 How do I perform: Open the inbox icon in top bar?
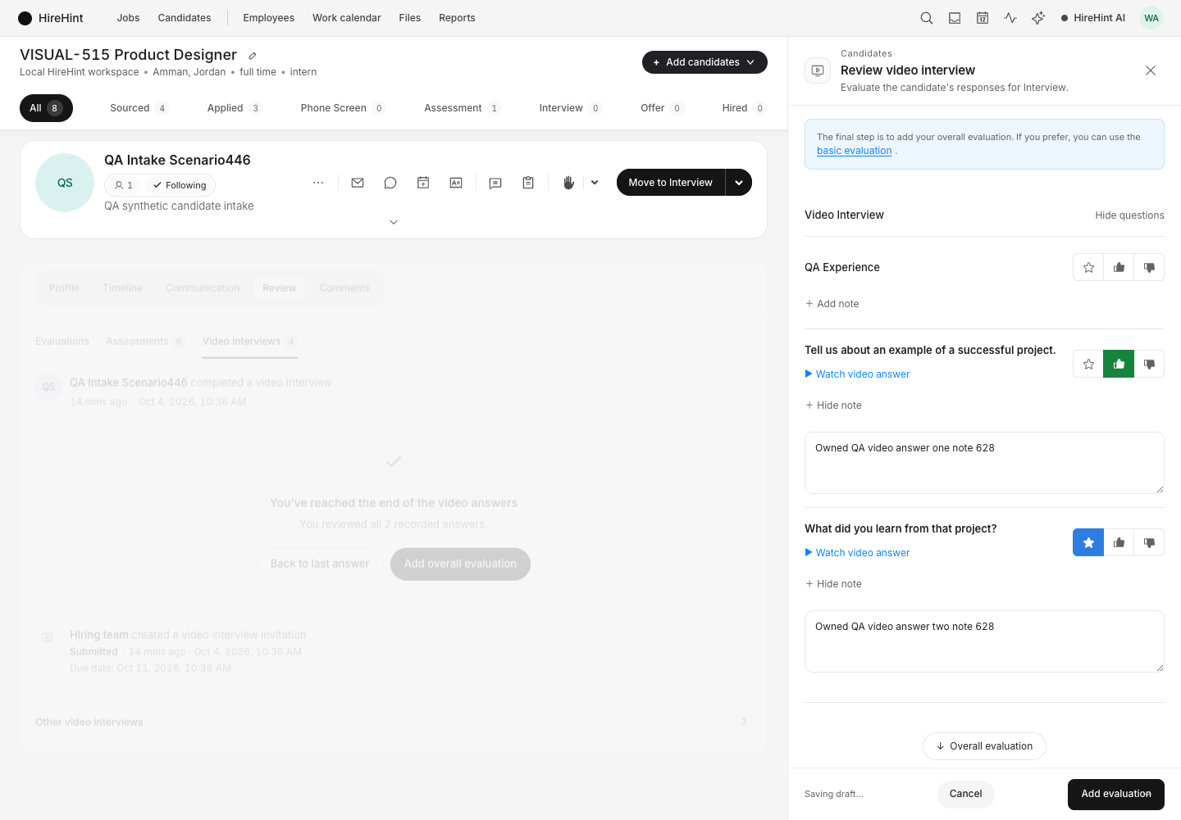(955, 18)
